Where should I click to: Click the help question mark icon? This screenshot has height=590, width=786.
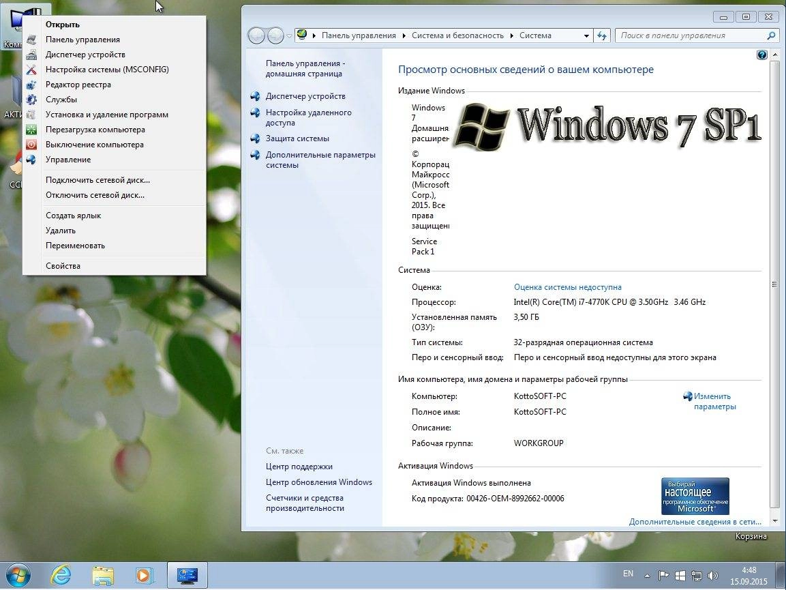pyautogui.click(x=762, y=55)
